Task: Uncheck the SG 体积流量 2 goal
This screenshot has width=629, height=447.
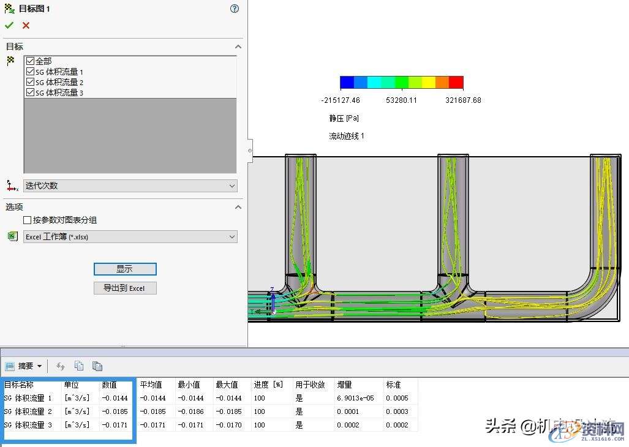Action: pyautogui.click(x=29, y=81)
